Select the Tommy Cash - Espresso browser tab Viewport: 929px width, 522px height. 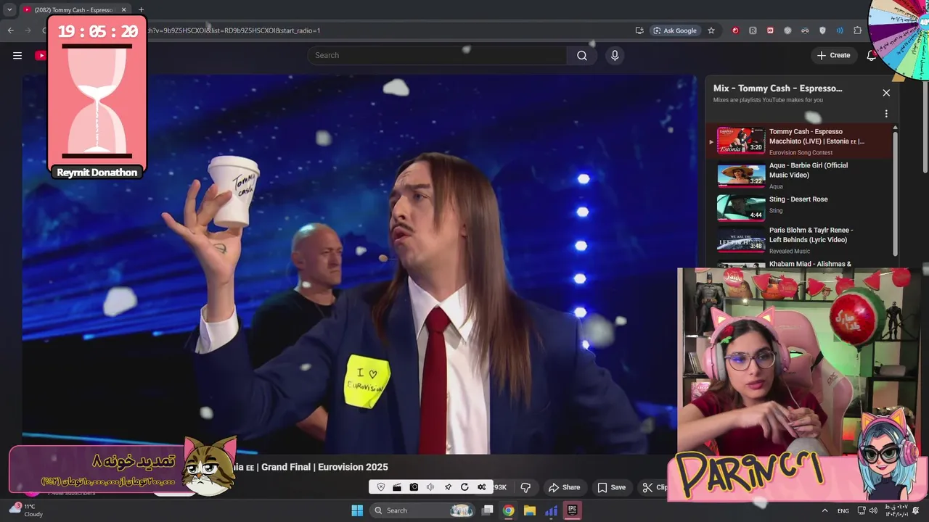click(75, 10)
